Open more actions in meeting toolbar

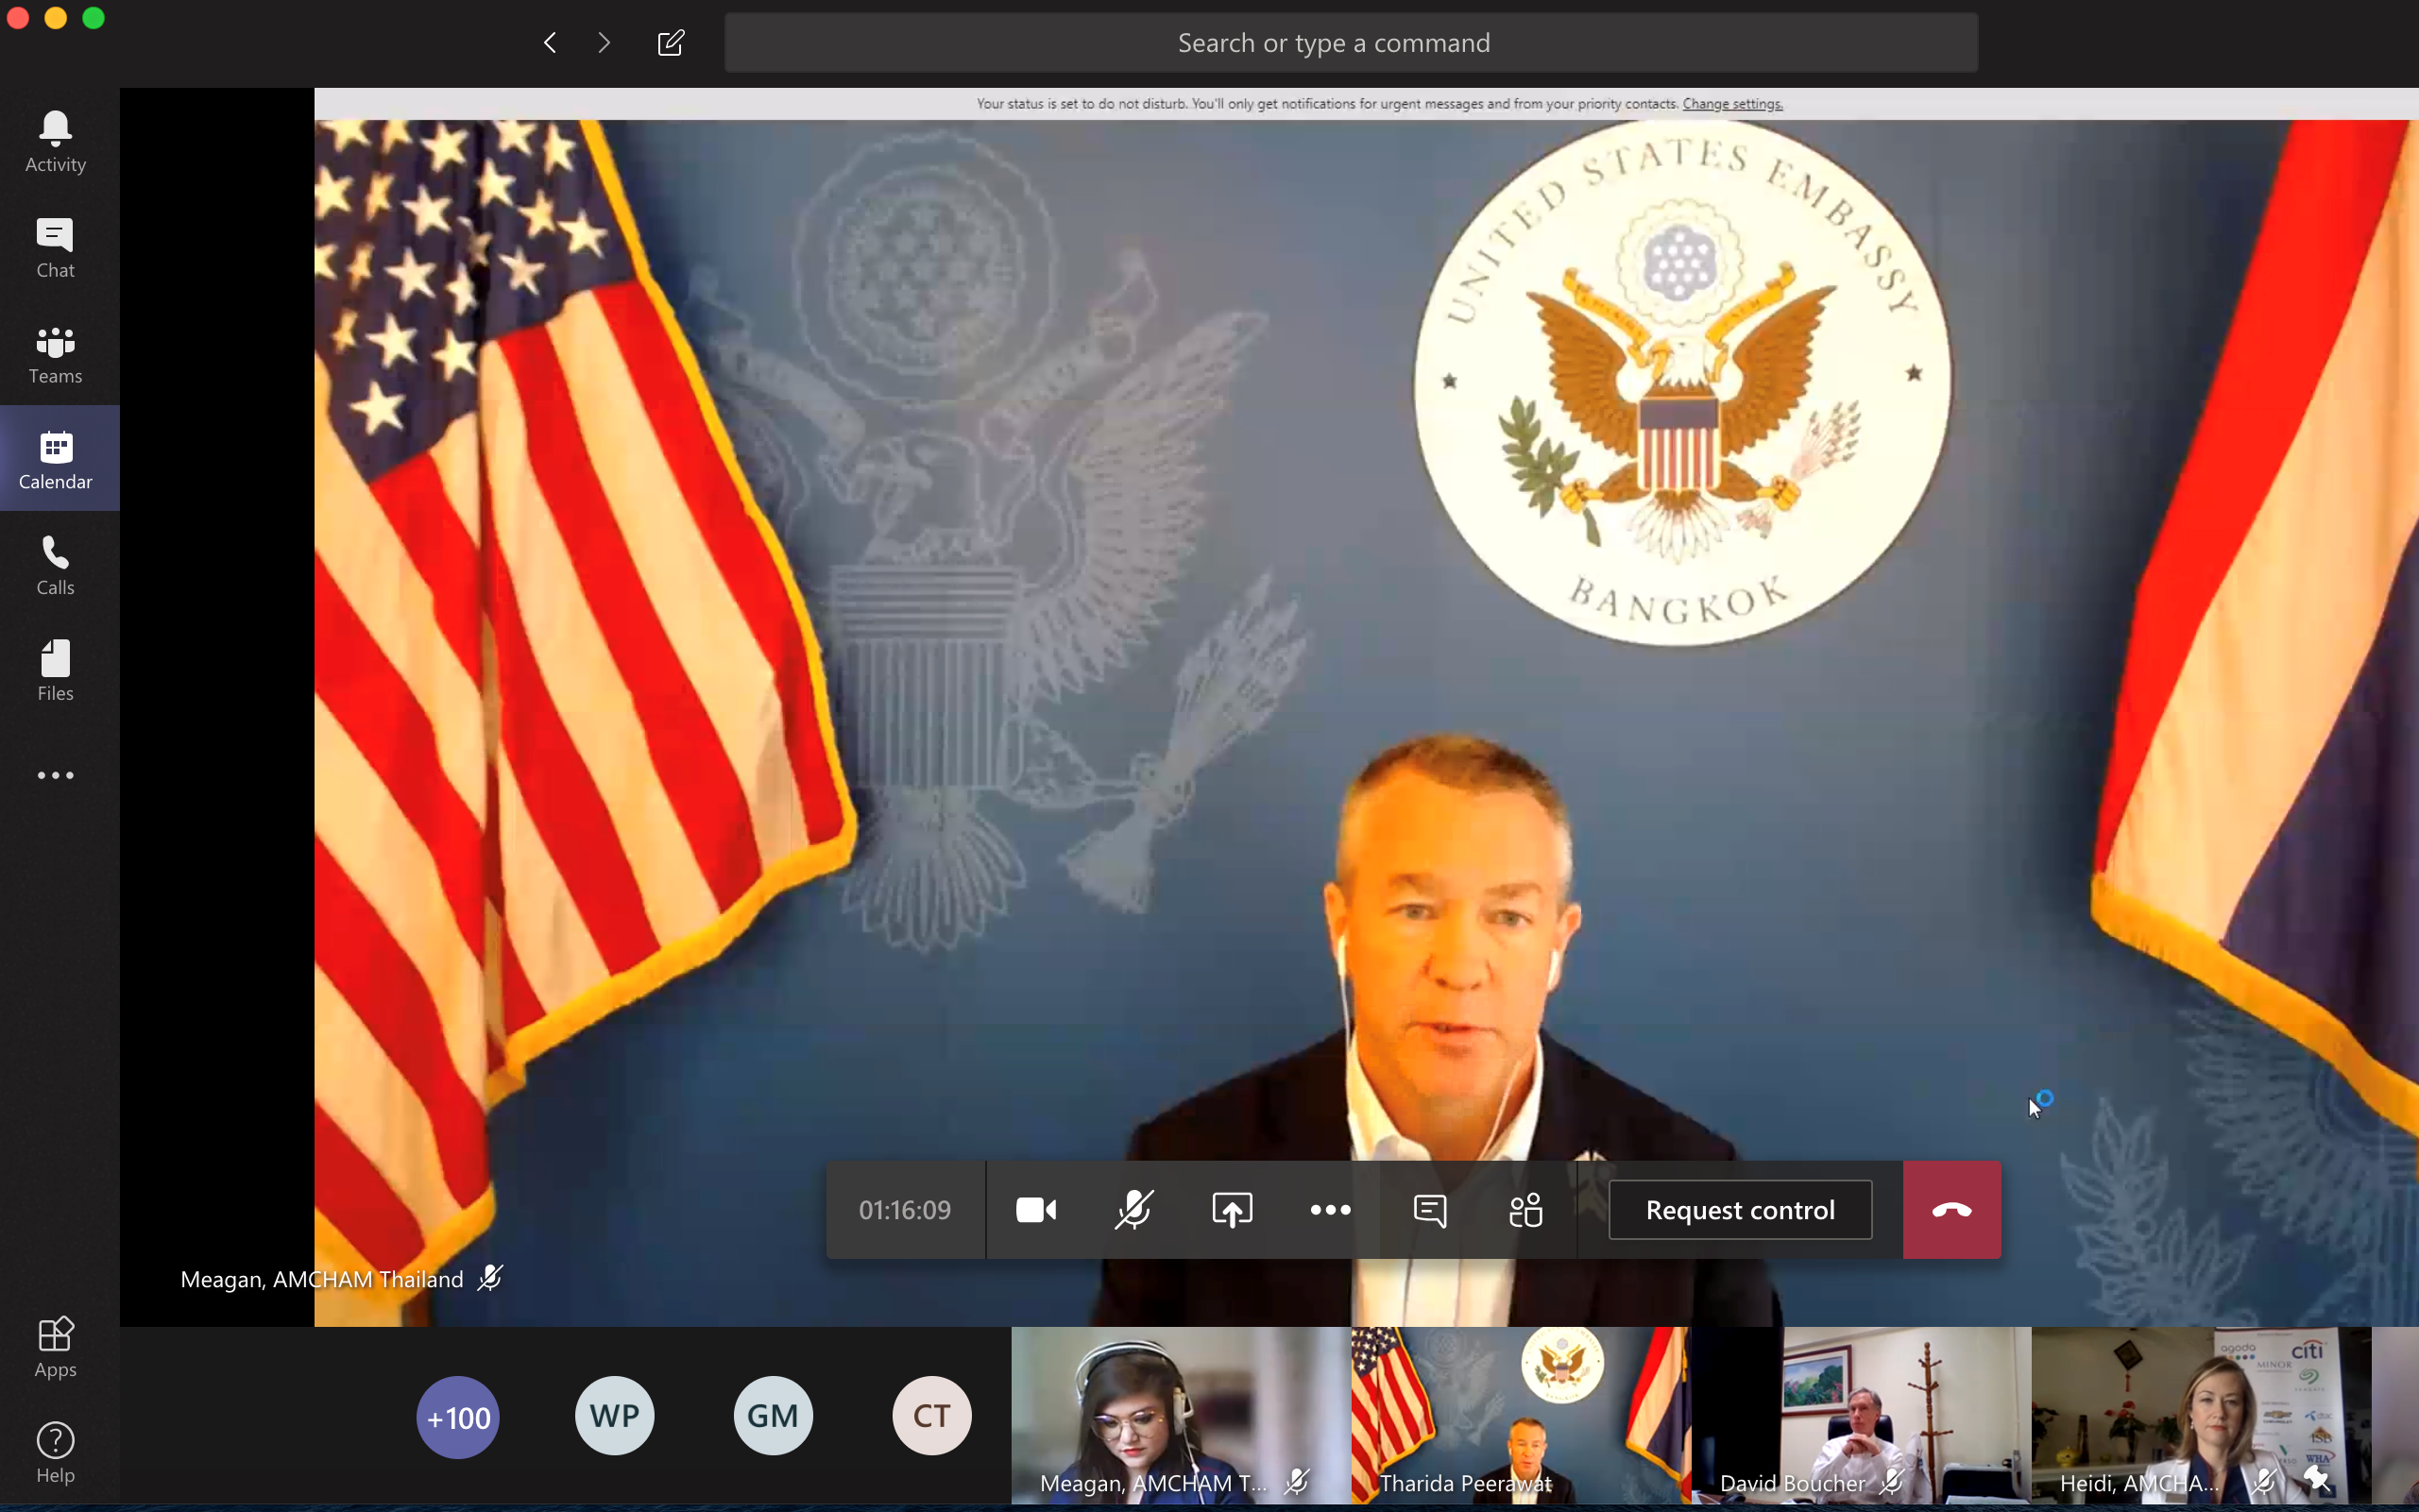point(1330,1210)
